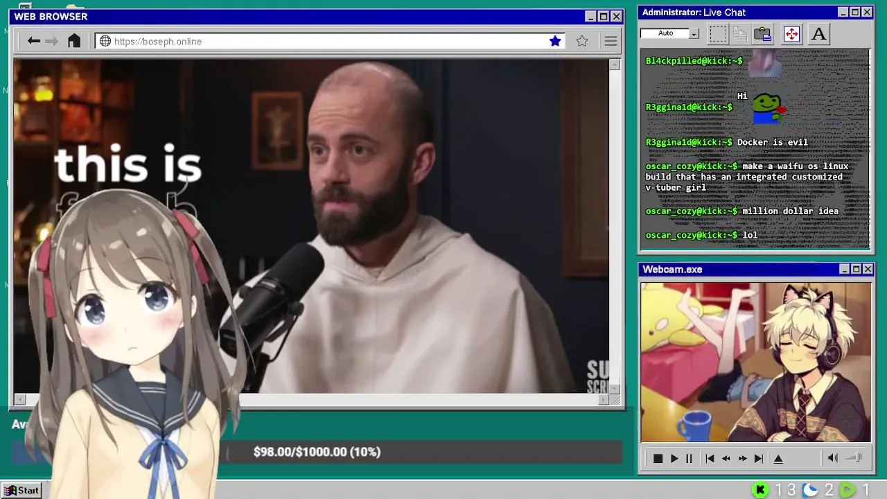Click the Webcam.exe video thumbnail
The width and height of the screenshot is (887, 499).
point(755,362)
